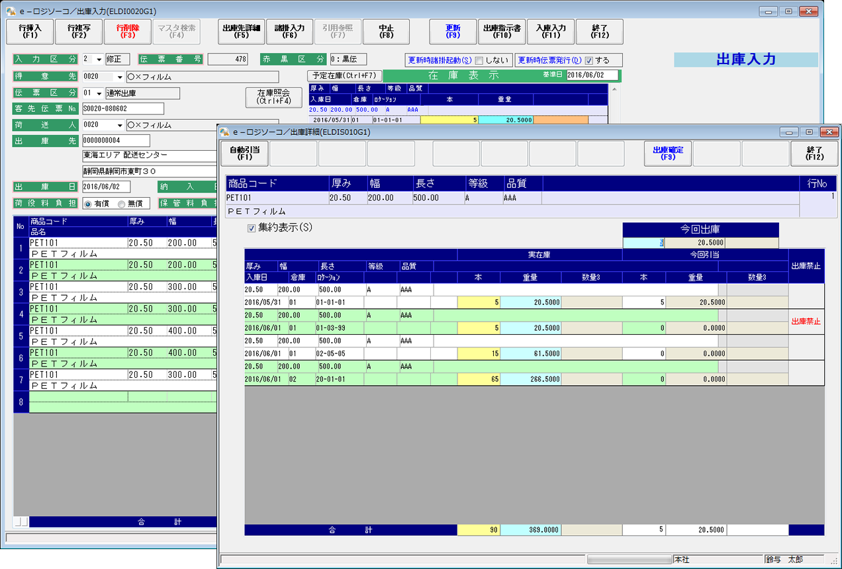The image size is (842, 569).
Task: Click the 客先伝票No input field
Action: [122, 109]
